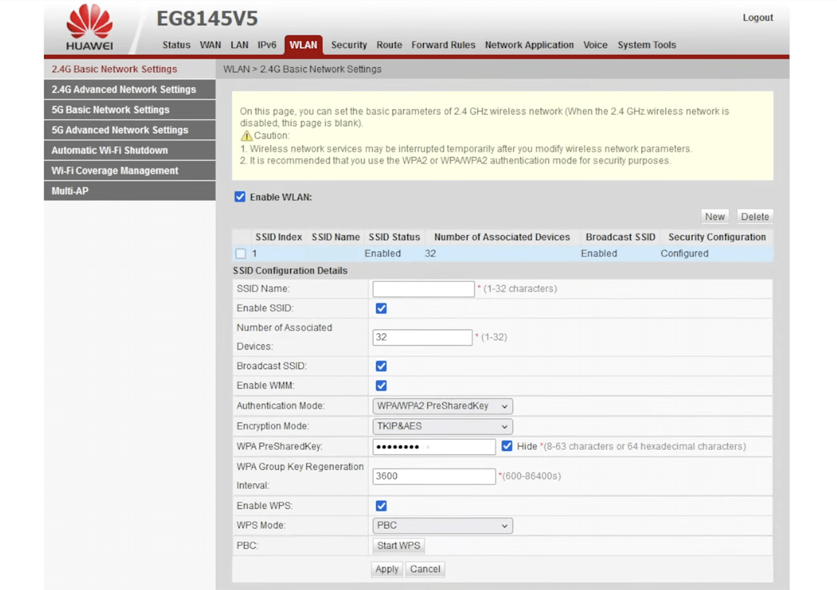Open 5G Basic Network Settings menu
Image resolution: width=837 pixels, height=590 pixels.
click(110, 110)
